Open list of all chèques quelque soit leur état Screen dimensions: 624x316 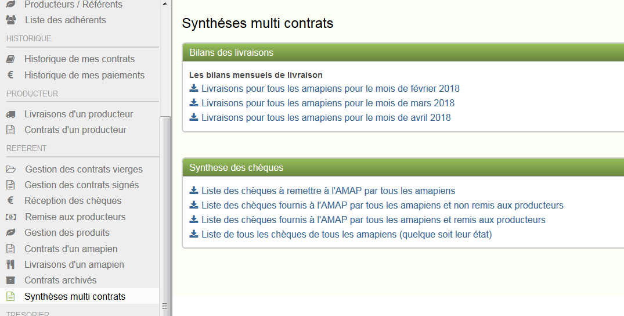coord(347,234)
